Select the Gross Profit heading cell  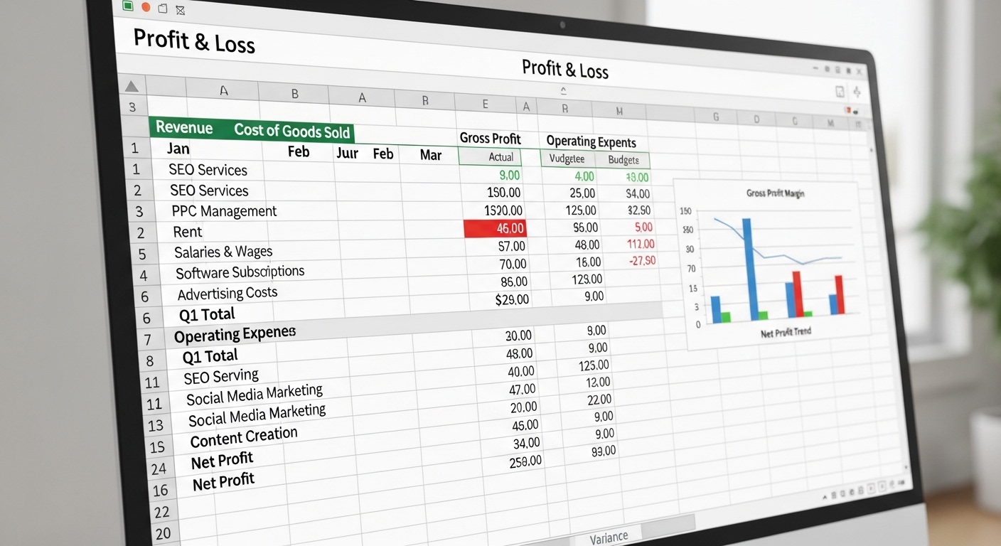(x=490, y=139)
